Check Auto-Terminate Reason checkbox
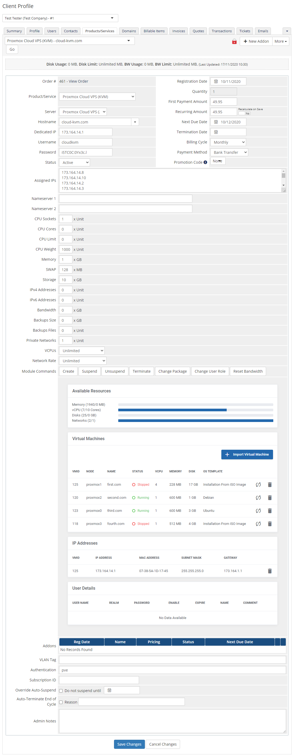Viewport: 293px width, 756px height. tap(61, 702)
